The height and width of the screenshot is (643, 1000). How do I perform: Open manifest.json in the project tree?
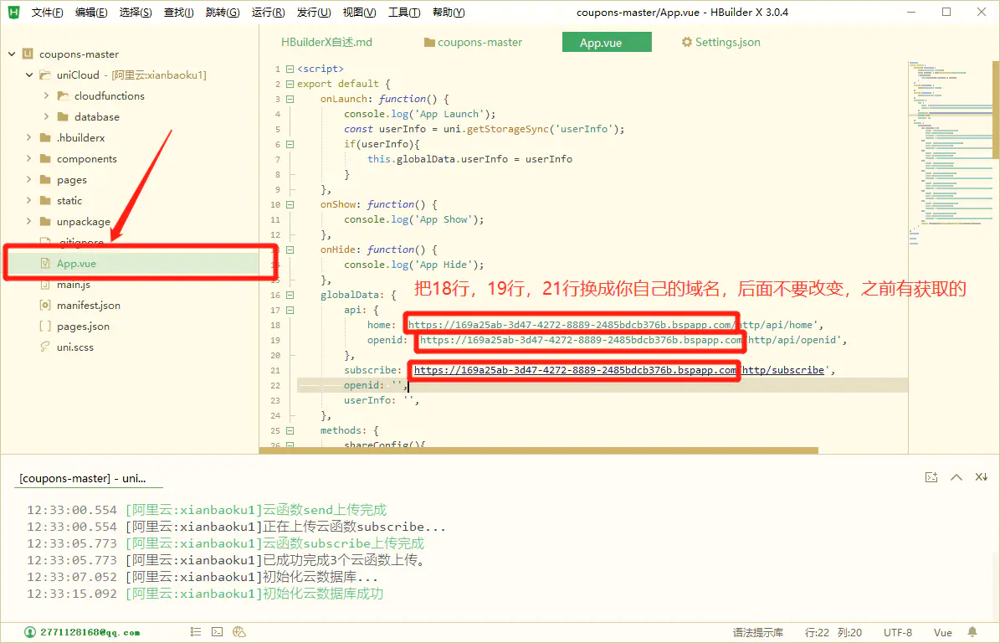point(88,306)
